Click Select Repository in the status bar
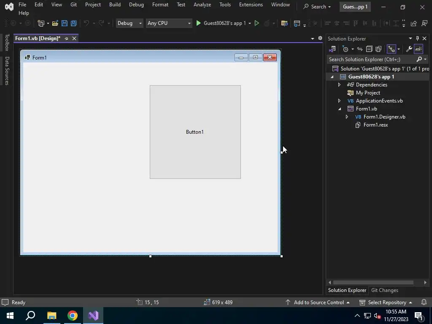Screen dimensions: 432x324 (386, 302)
